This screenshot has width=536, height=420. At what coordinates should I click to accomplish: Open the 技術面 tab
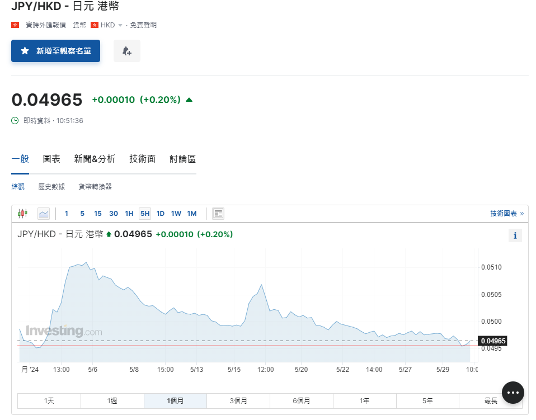(142, 159)
